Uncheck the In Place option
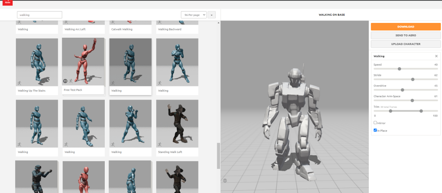442x193 pixels. point(375,130)
